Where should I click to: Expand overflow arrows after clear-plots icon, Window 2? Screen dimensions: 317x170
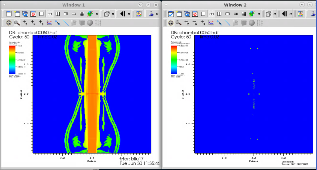click(259, 14)
